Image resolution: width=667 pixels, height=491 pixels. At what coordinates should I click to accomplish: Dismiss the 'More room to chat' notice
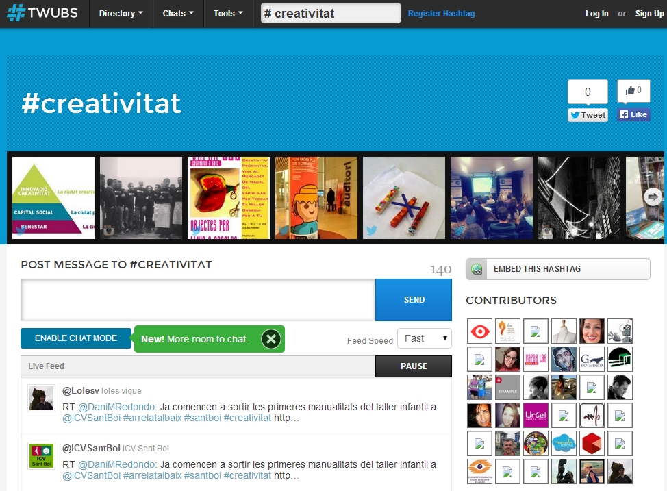pyautogui.click(x=271, y=339)
